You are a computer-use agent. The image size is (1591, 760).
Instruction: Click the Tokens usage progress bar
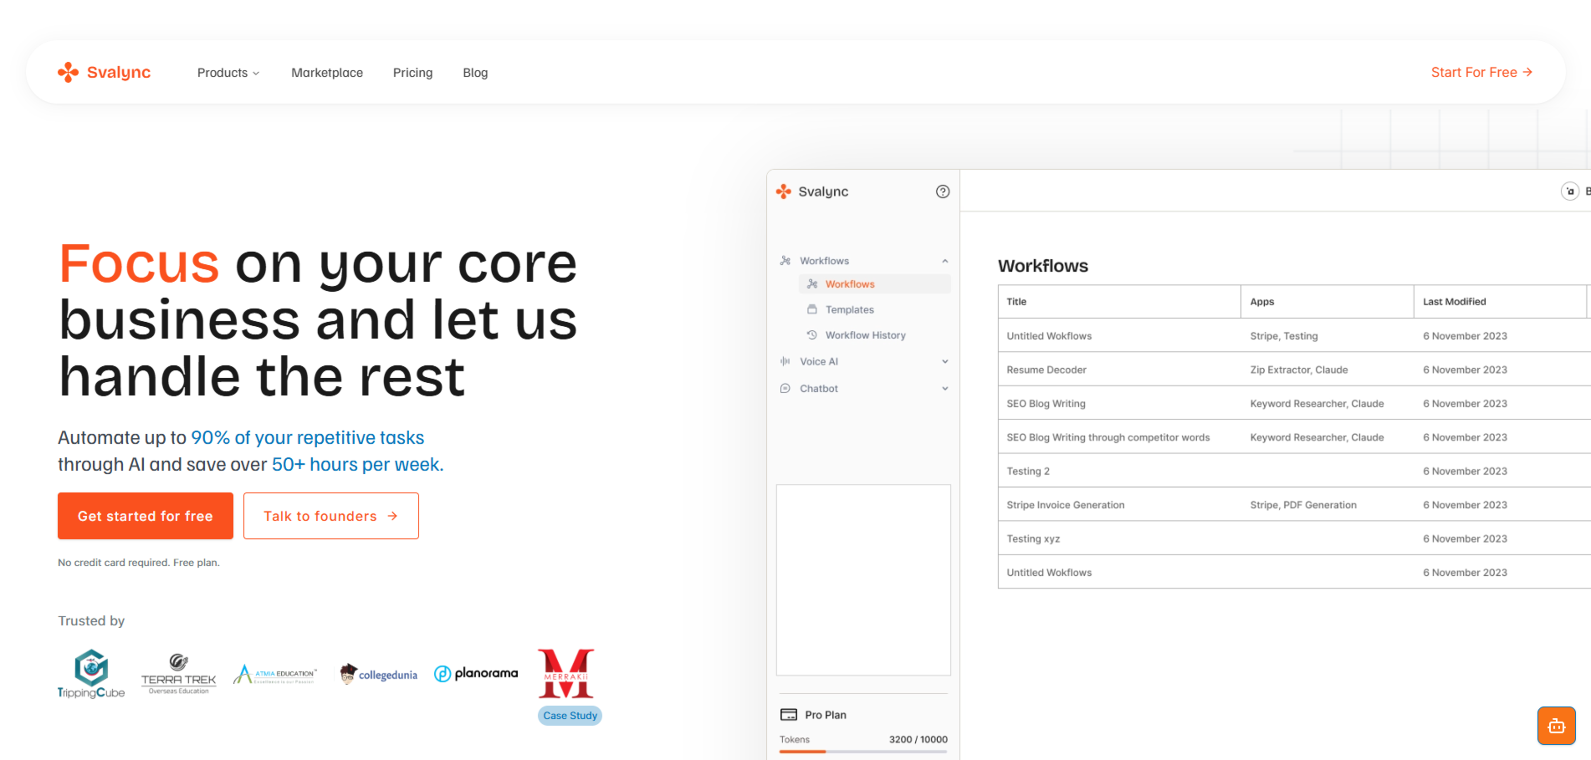pos(863,751)
